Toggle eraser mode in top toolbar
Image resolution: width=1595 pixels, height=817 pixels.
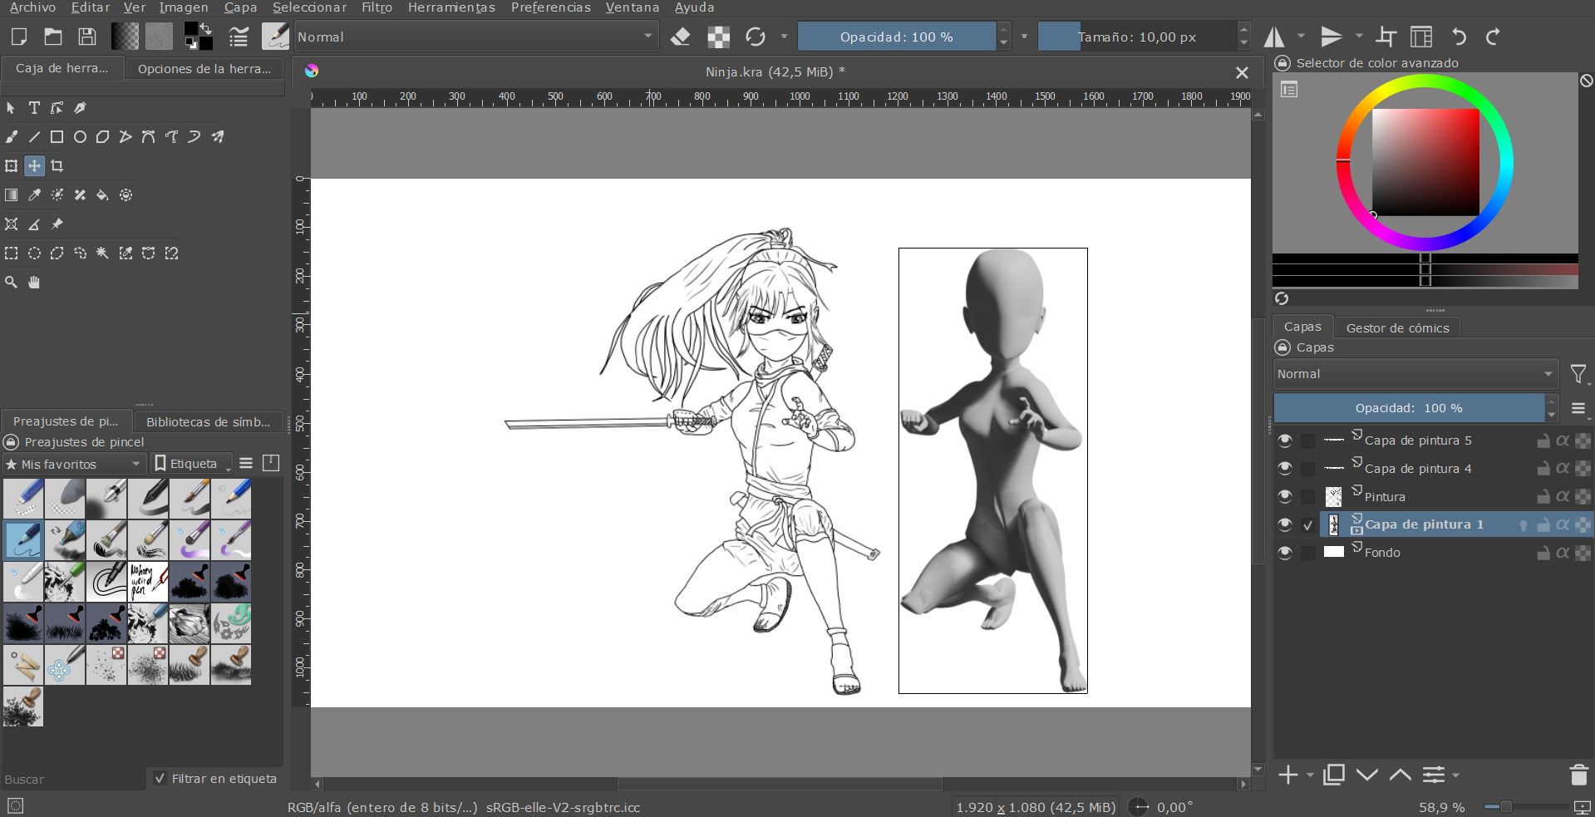coord(681,37)
